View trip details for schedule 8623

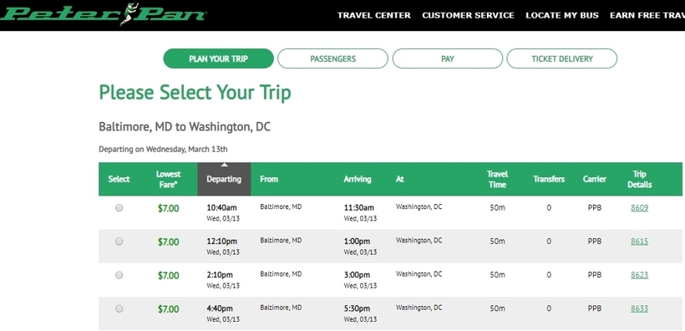coord(640,275)
